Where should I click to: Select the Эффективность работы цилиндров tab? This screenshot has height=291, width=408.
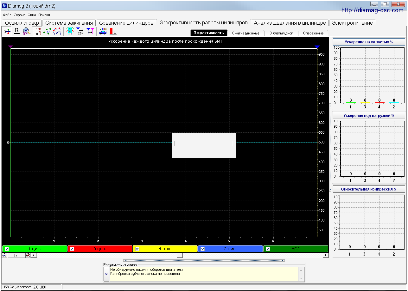pos(204,23)
